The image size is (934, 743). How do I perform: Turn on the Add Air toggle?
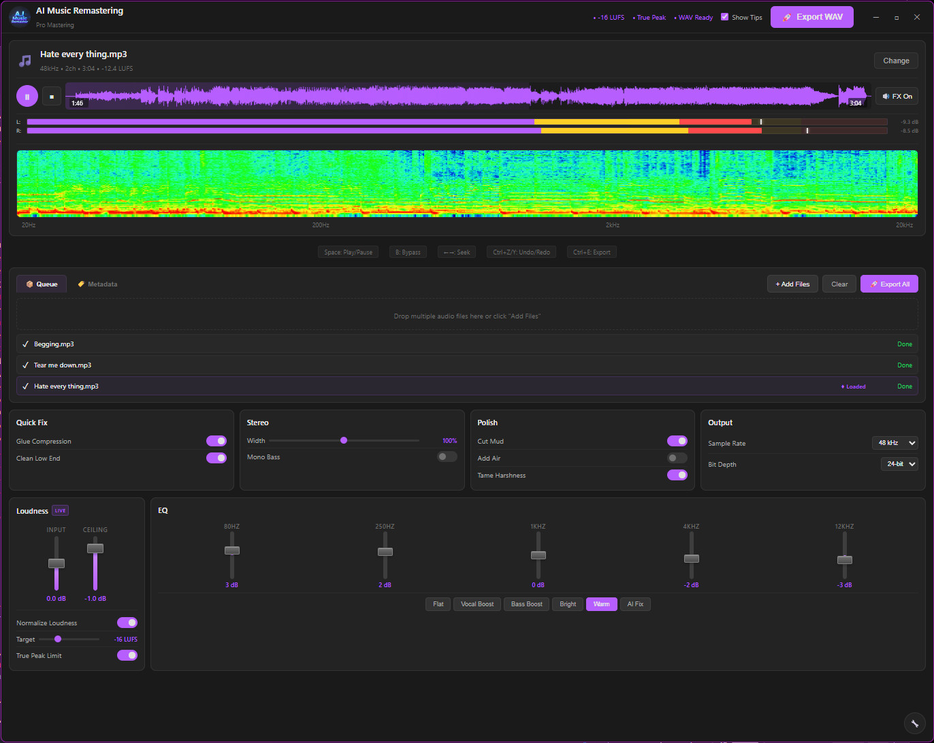click(x=677, y=459)
